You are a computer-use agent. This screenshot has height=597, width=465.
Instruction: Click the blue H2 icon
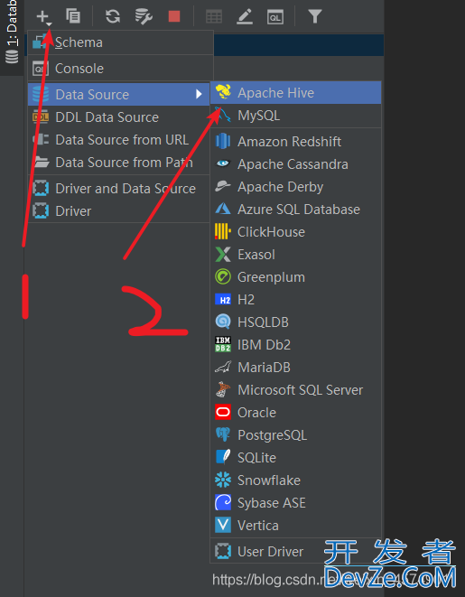pyautogui.click(x=223, y=300)
